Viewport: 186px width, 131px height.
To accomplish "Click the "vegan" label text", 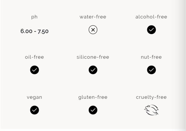I will pyautogui.click(x=34, y=98).
